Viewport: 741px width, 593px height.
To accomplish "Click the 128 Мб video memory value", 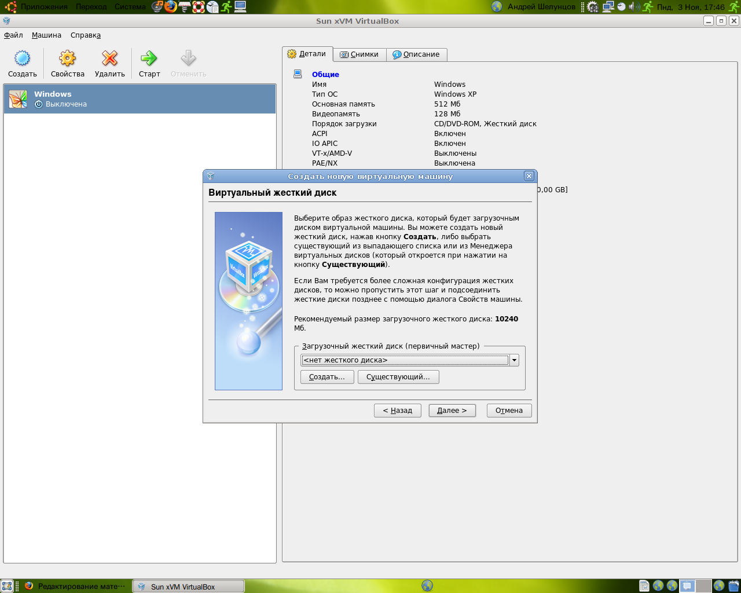I will 447,114.
